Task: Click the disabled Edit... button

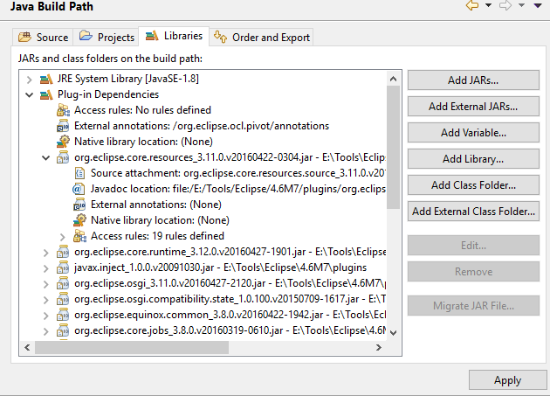Action: pos(473,246)
